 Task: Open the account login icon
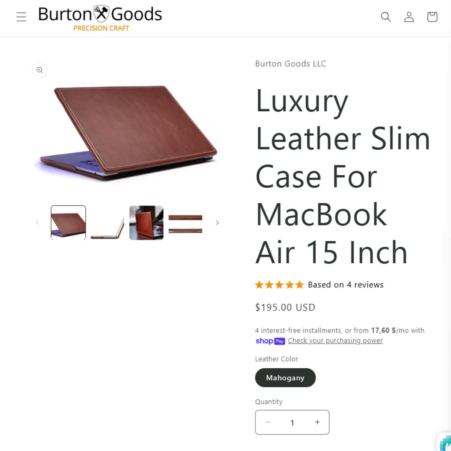point(409,17)
